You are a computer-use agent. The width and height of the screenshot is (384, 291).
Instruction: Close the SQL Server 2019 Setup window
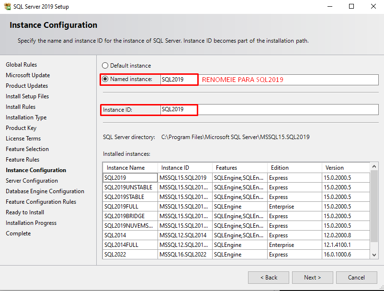[373, 6]
